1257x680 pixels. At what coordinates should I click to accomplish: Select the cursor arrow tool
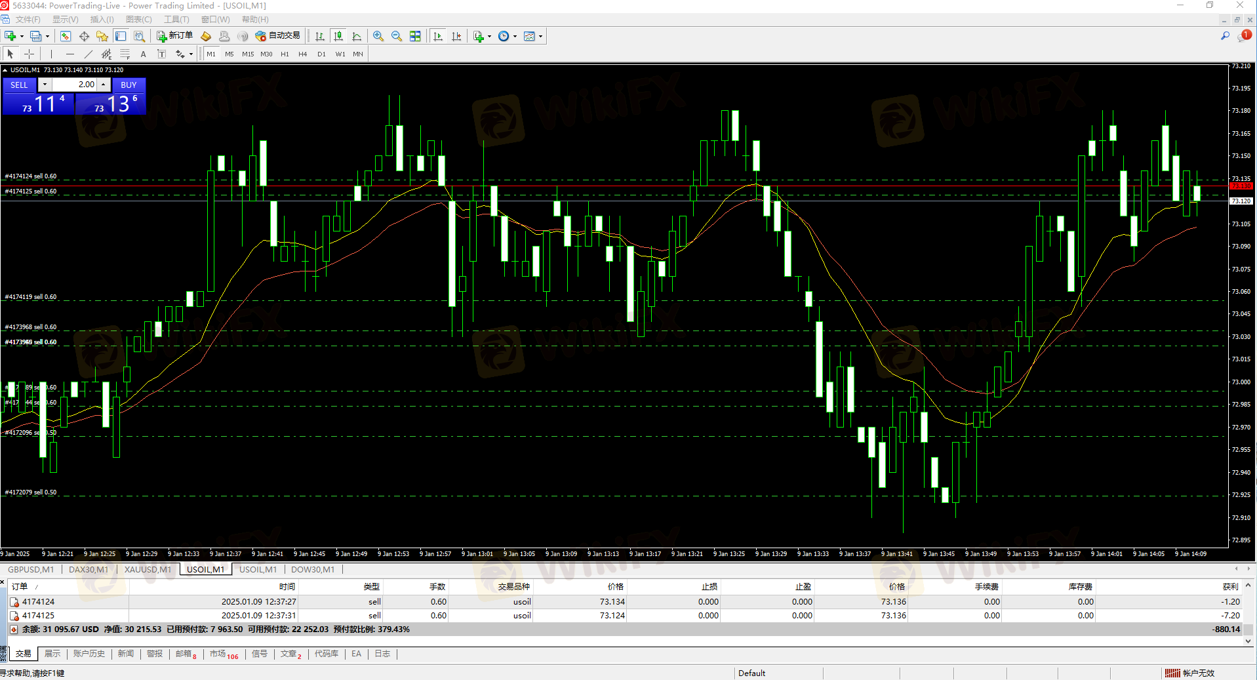pos(10,54)
